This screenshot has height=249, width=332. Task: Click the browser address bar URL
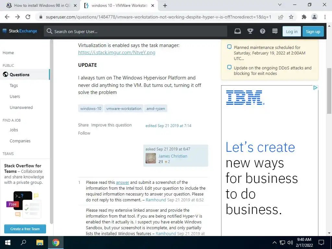[158, 17]
